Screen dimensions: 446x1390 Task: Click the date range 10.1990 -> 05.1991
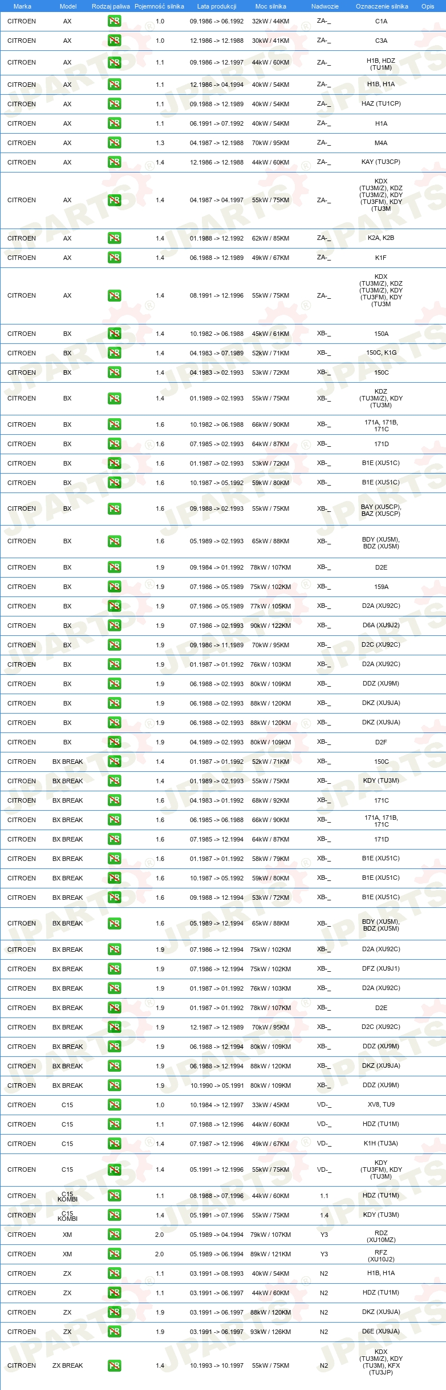(217, 1085)
